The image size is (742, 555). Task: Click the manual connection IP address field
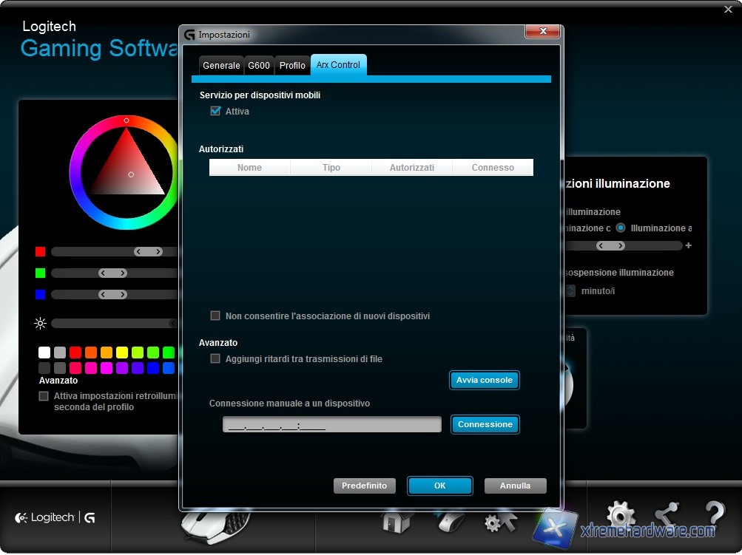[x=331, y=425]
